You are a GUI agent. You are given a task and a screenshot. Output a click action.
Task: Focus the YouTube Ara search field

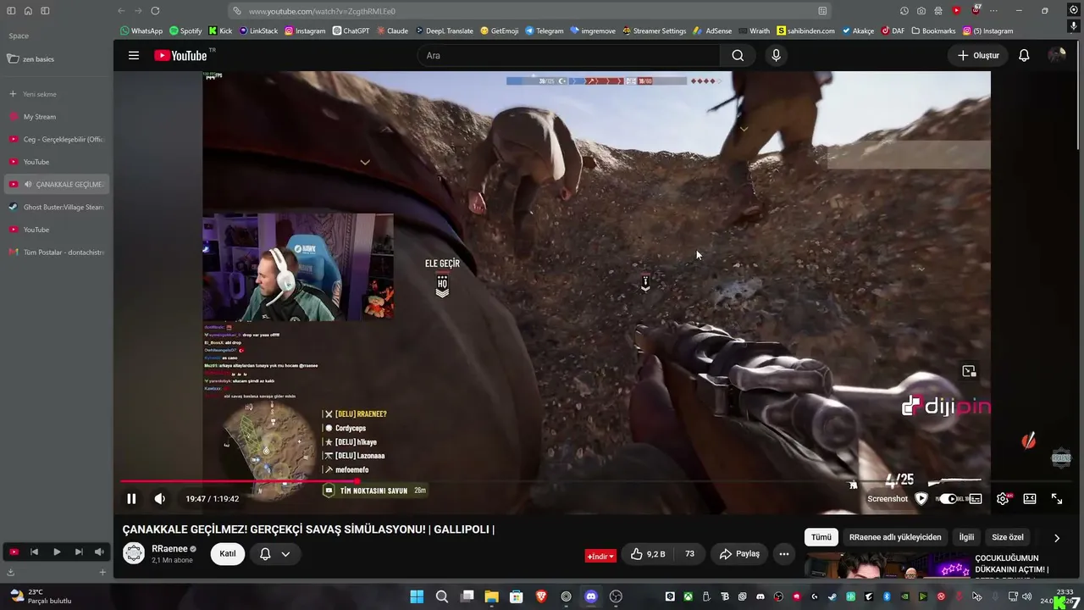[x=569, y=56]
